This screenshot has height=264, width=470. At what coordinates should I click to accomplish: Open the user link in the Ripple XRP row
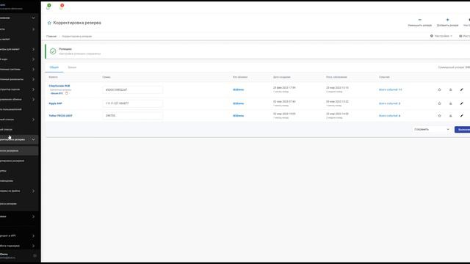[238, 103]
